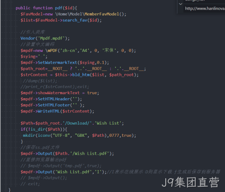Place cursor on pdf function name
The height and width of the screenshot is (192, 225).
click(x=58, y=8)
